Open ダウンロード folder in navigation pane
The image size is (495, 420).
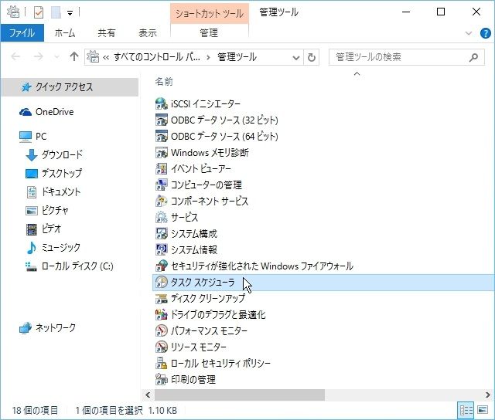click(x=54, y=154)
